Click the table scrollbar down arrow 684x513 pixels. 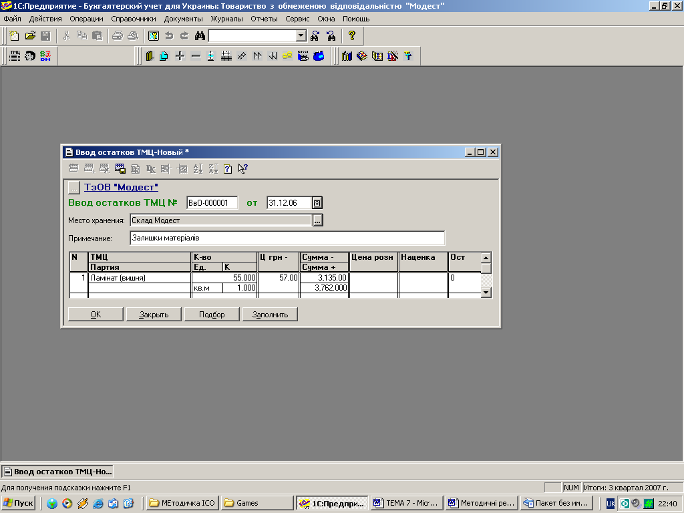(x=486, y=293)
